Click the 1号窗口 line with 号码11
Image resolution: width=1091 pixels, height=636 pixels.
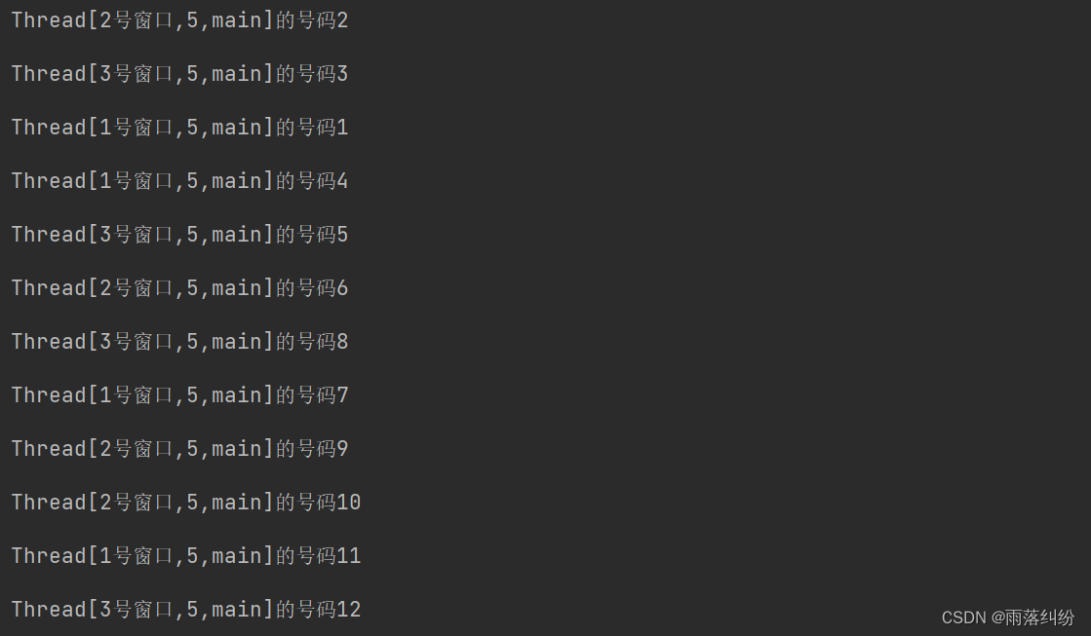click(186, 555)
